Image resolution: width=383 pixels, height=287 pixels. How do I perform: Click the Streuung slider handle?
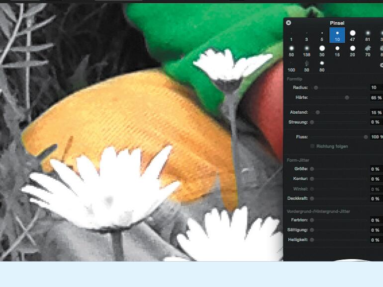click(x=312, y=122)
